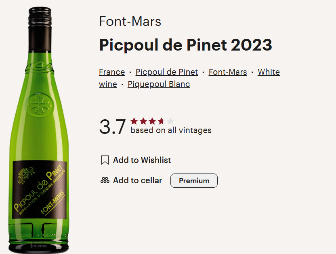Open the Piquepoul Blanc grape link
Screen dimensions: 336x254
(159, 84)
